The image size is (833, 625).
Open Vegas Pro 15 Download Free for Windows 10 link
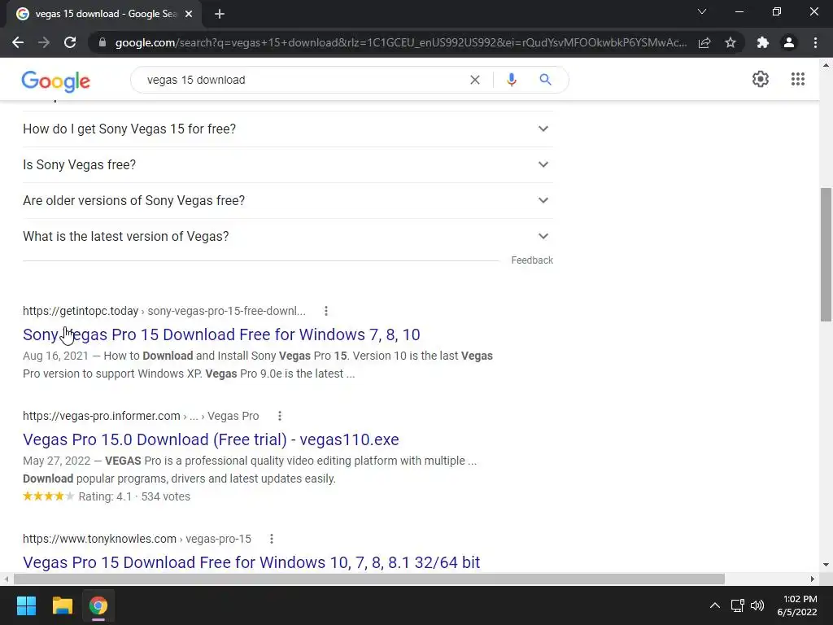251,562
